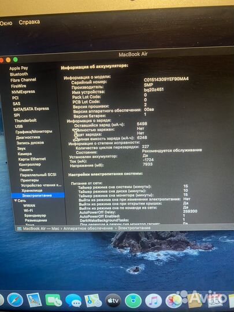Click Информация об аккумуляторе heading

(95, 67)
